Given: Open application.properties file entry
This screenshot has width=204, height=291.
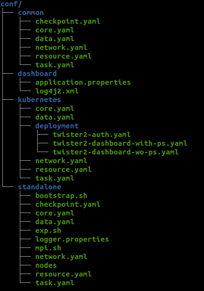Looking at the screenshot, I should (x=83, y=82).
